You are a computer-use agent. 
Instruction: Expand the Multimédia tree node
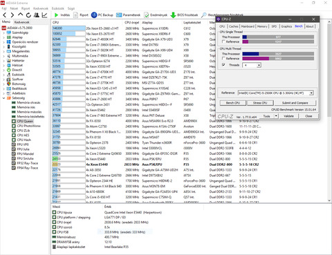coord(3,56)
